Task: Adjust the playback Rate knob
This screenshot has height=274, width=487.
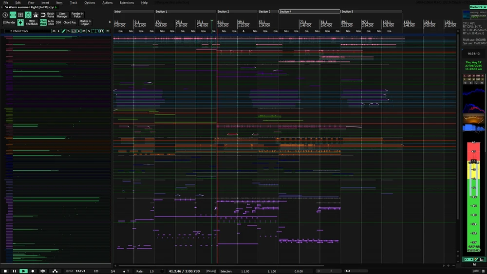Action: 162,271
